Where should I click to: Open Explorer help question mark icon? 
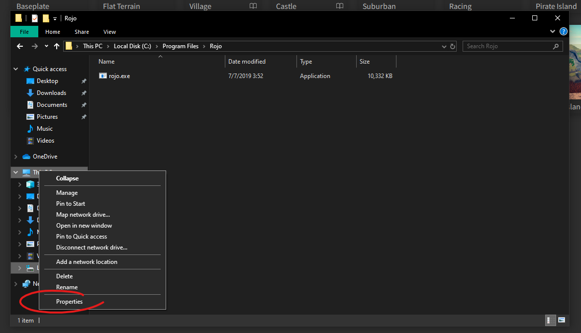(x=563, y=31)
